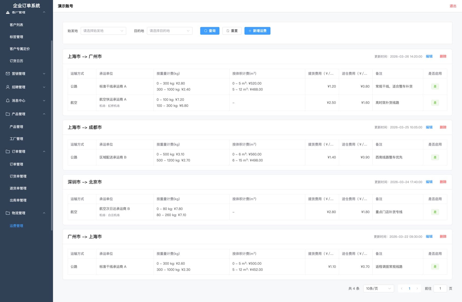Click the 新增运费 add button

click(257, 31)
